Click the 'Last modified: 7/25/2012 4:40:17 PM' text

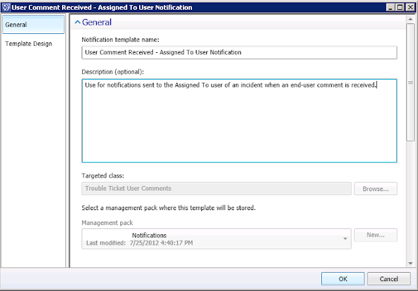pos(139,243)
